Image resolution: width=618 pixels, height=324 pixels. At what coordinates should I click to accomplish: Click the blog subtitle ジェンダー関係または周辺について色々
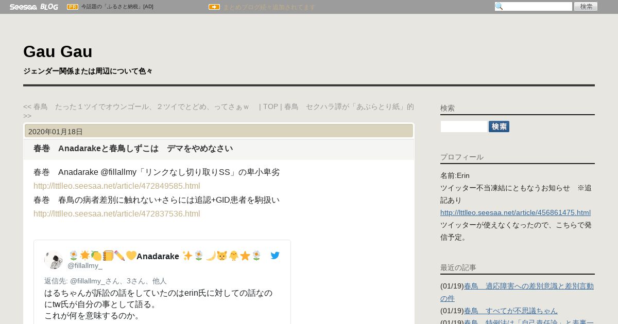88,71
